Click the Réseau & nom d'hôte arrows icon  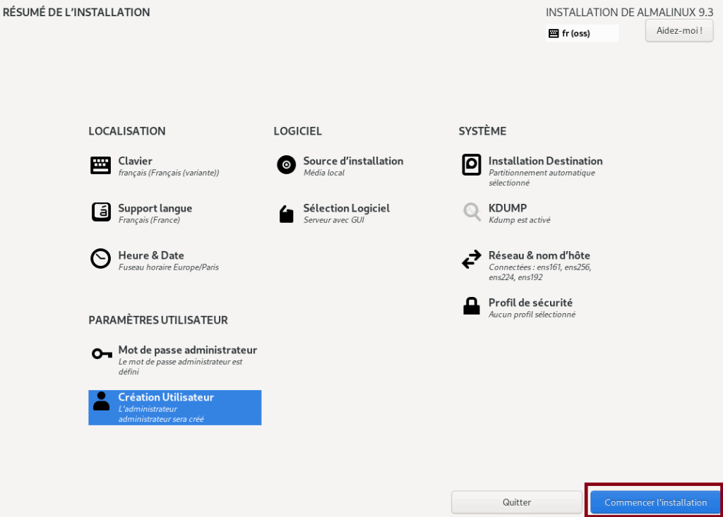tap(472, 259)
